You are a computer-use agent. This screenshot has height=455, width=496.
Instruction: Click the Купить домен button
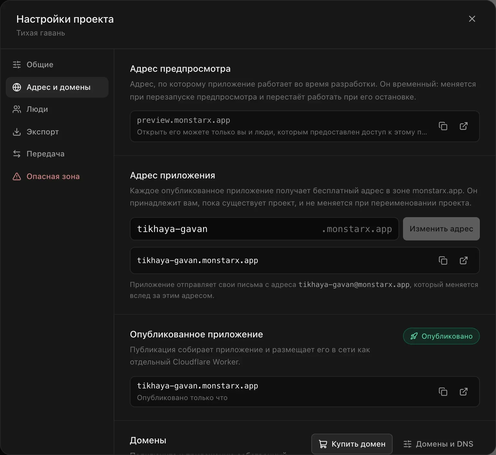352,444
